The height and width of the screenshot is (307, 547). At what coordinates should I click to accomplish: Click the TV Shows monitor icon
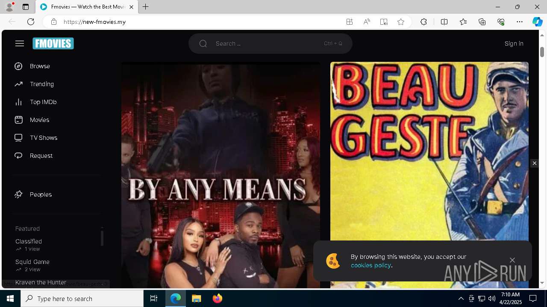(18, 138)
